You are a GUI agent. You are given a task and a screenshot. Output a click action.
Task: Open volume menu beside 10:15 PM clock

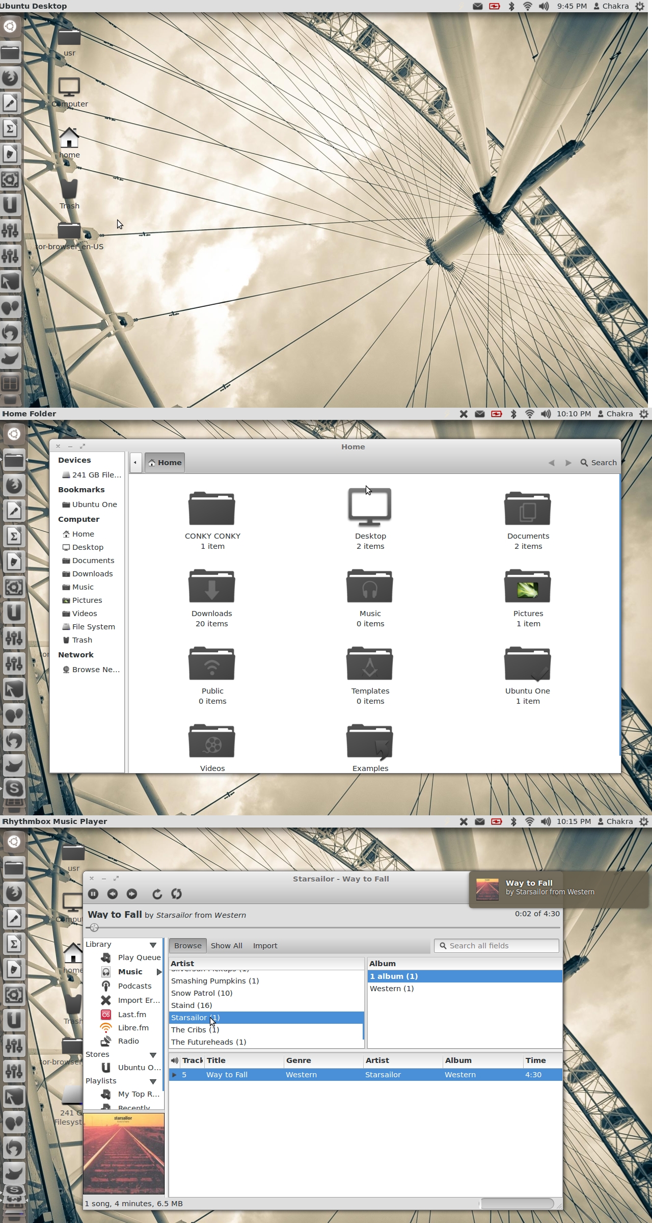pyautogui.click(x=546, y=821)
